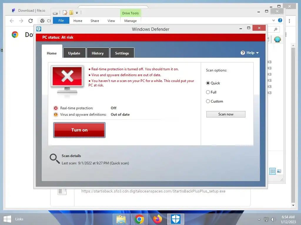The height and width of the screenshot is (225, 301).
Task: Open the Chrome three-dot menu
Action: 289,21
